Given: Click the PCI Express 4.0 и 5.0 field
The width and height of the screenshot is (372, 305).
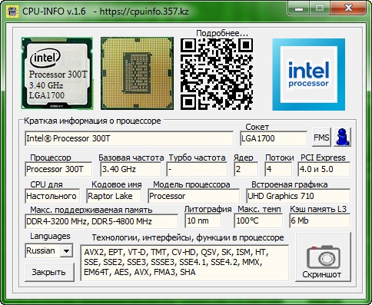Looking at the screenshot, I should 324,169.
